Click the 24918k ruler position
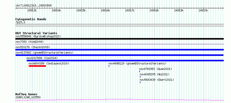231x103 pixels. [x=154, y=11]
